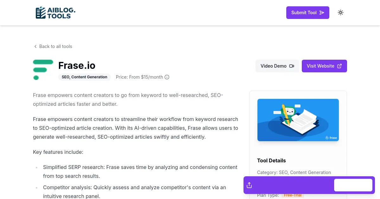Click the Free-Trial plan badge
Image resolution: width=380 pixels, height=199 pixels.
293,195
